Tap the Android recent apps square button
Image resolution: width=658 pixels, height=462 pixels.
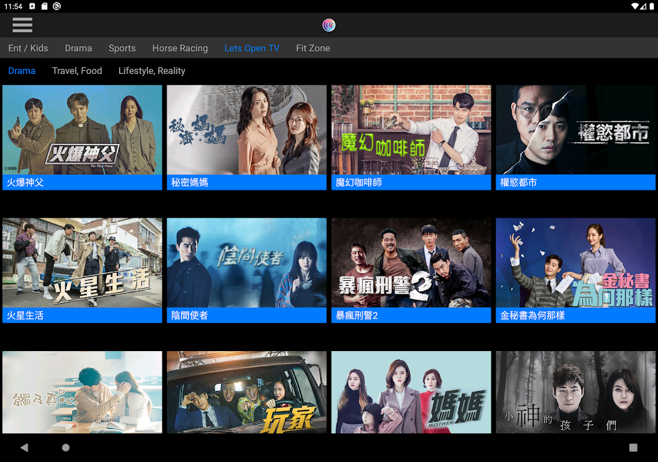(x=633, y=448)
